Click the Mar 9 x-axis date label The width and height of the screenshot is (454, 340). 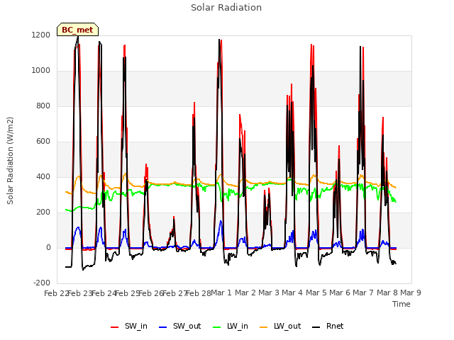click(411, 293)
